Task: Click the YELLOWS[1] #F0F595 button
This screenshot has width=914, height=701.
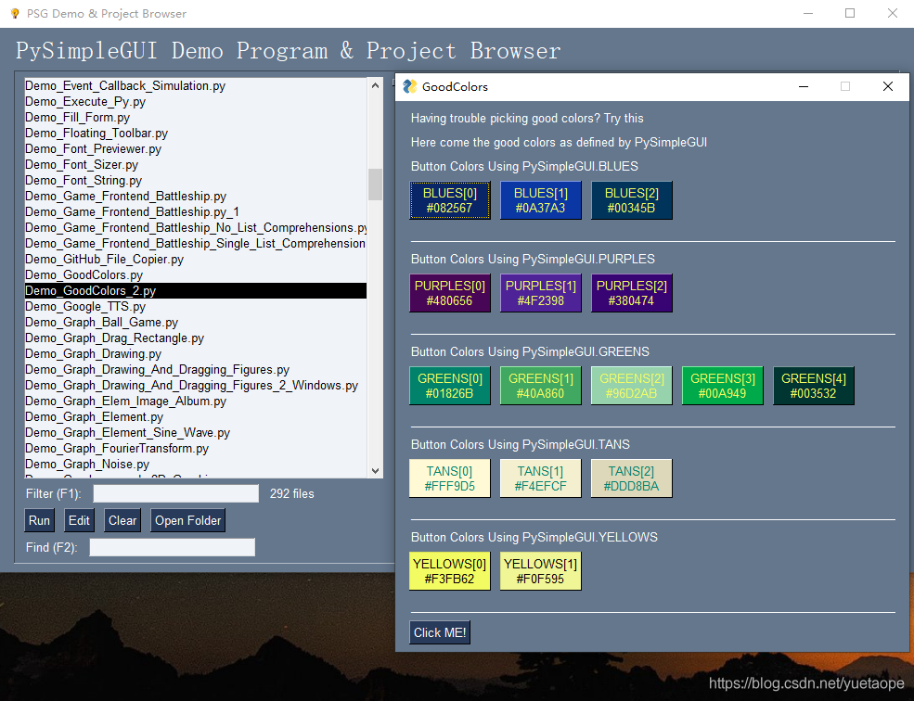Action: pos(540,571)
